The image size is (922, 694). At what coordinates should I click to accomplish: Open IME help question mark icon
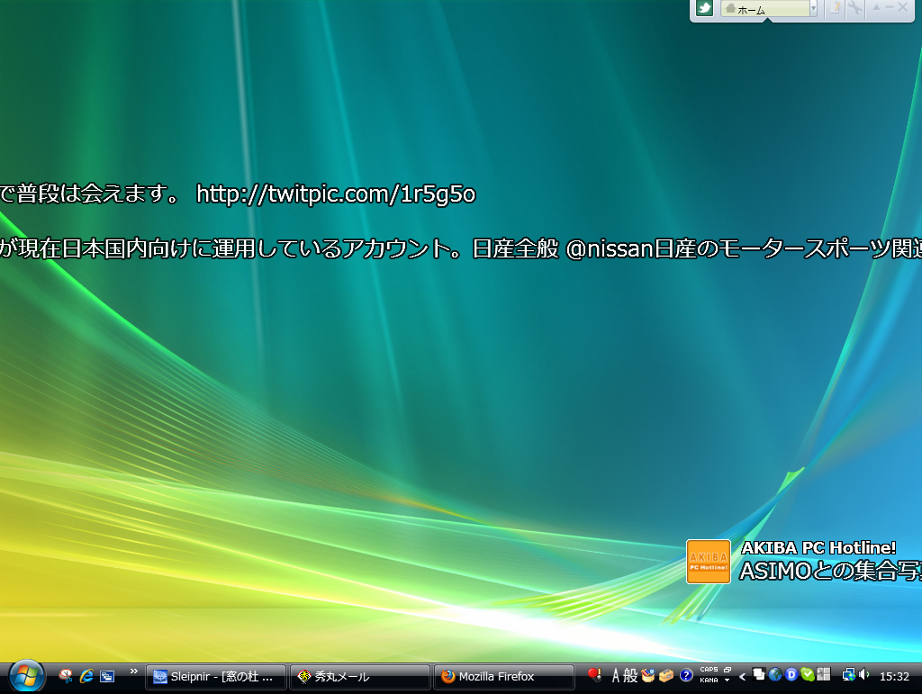pos(685,676)
